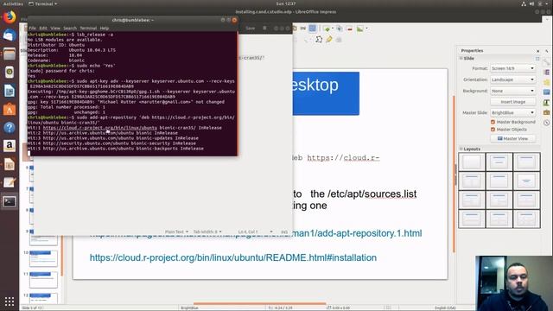Image resolution: width=553 pixels, height=311 pixels.
Task: Click the insert image toolbar icon
Action: pos(359,29)
